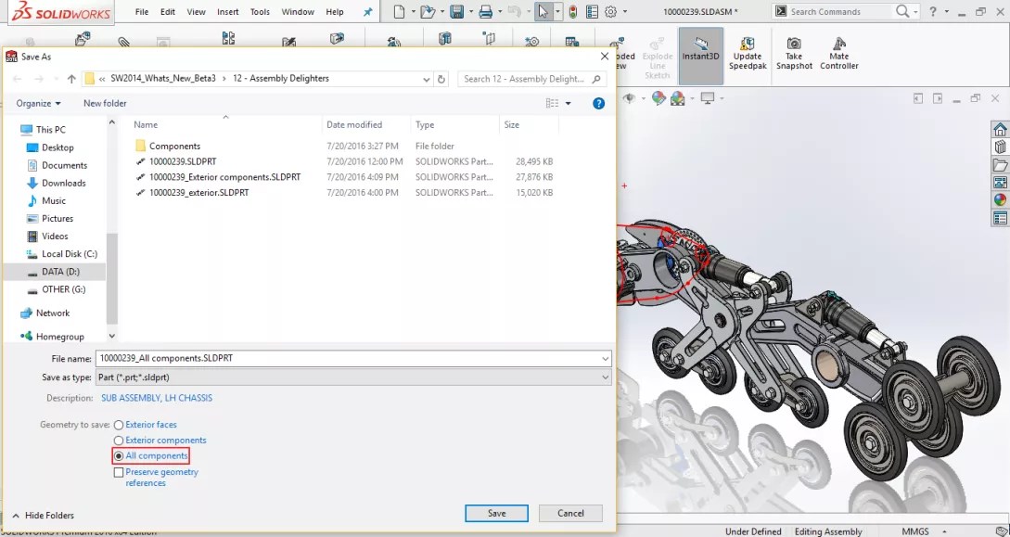Select 10000239_exterior.SLDPRT in the file list
1010x537 pixels.
tap(198, 193)
